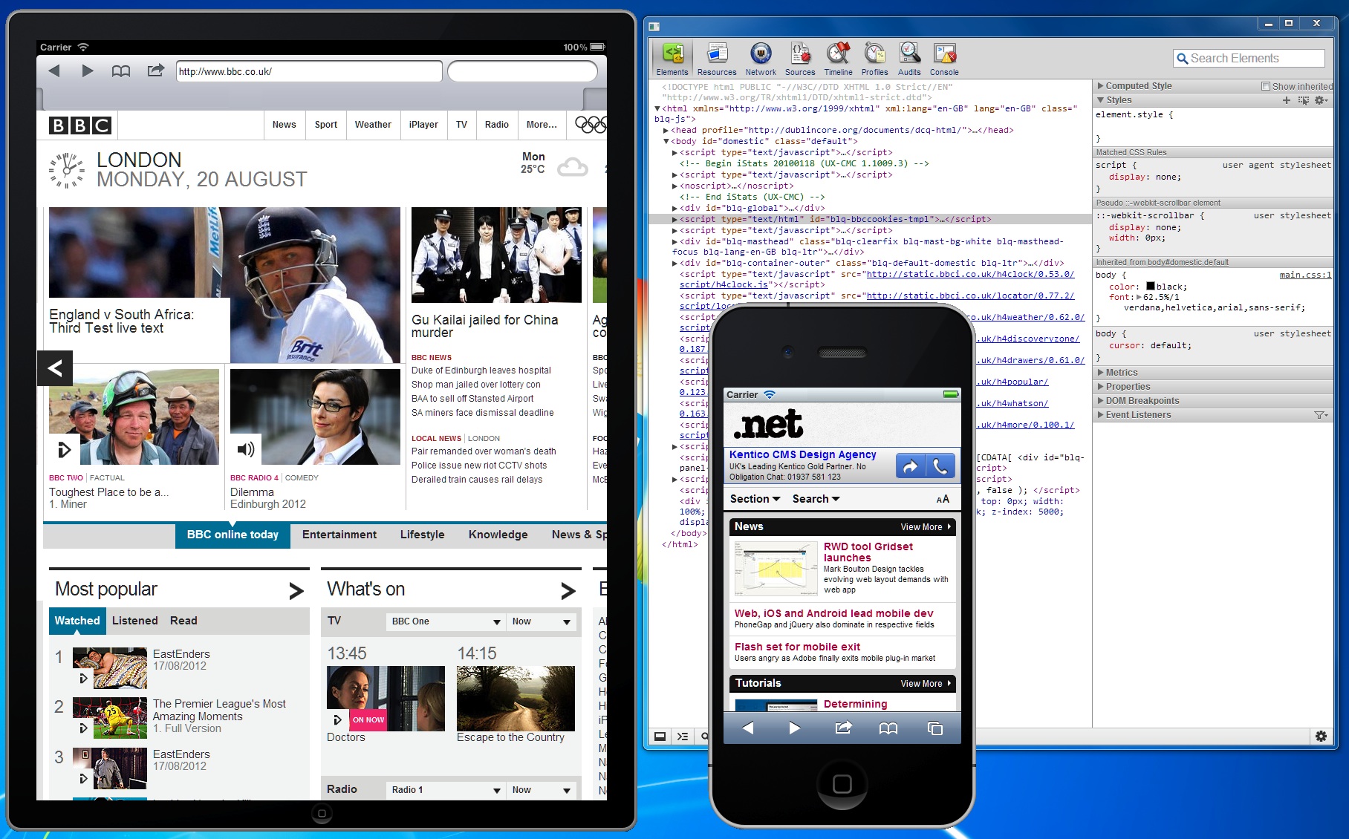Screen dimensions: 1349x839
Task: Open the Radio 1 station dropdown
Action: [x=446, y=790]
